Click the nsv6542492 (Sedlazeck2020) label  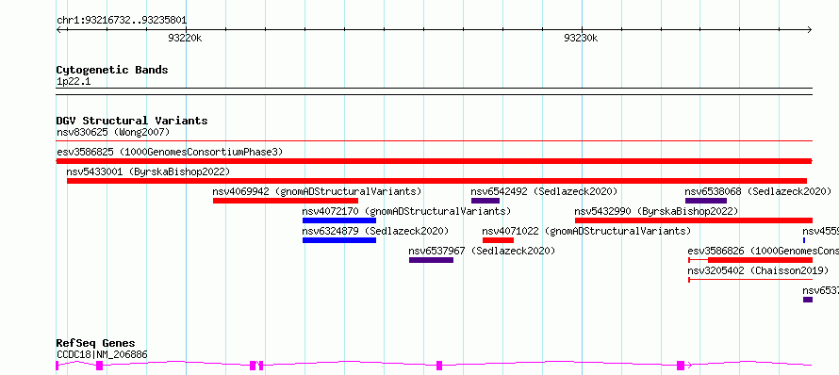(544, 191)
